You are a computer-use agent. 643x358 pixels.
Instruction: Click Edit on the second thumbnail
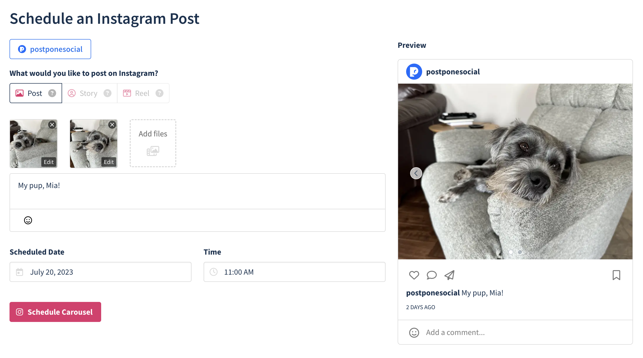pos(109,162)
